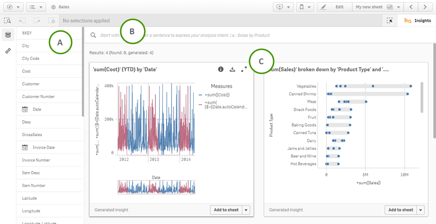Click the Edit sheet button
This screenshot has height=224, width=436.
point(335,7)
